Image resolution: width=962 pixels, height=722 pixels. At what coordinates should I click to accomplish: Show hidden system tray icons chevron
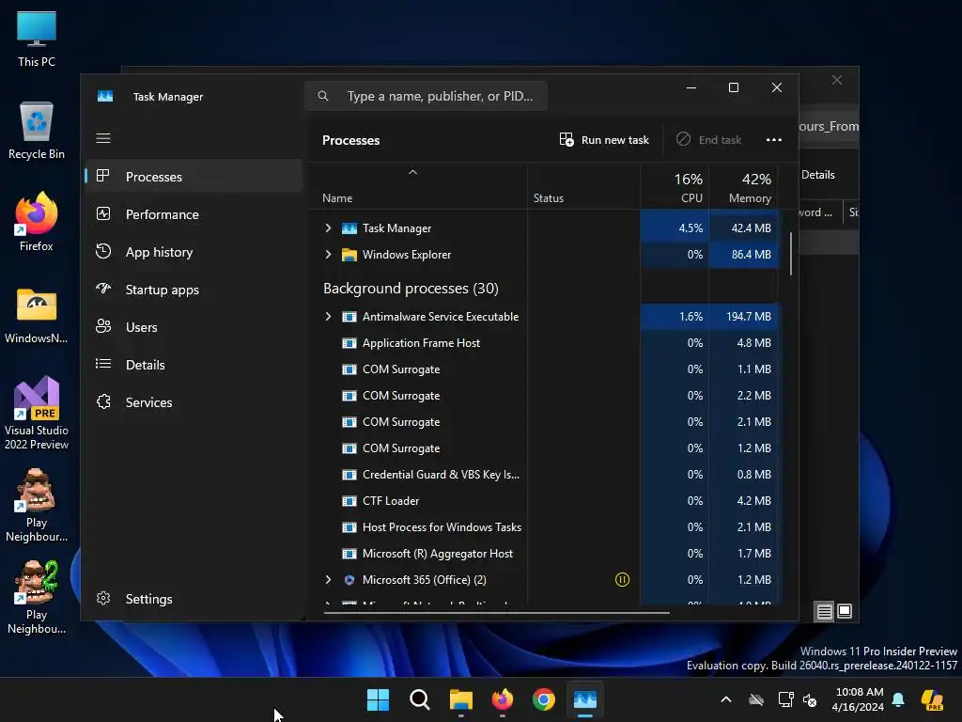pyautogui.click(x=726, y=699)
